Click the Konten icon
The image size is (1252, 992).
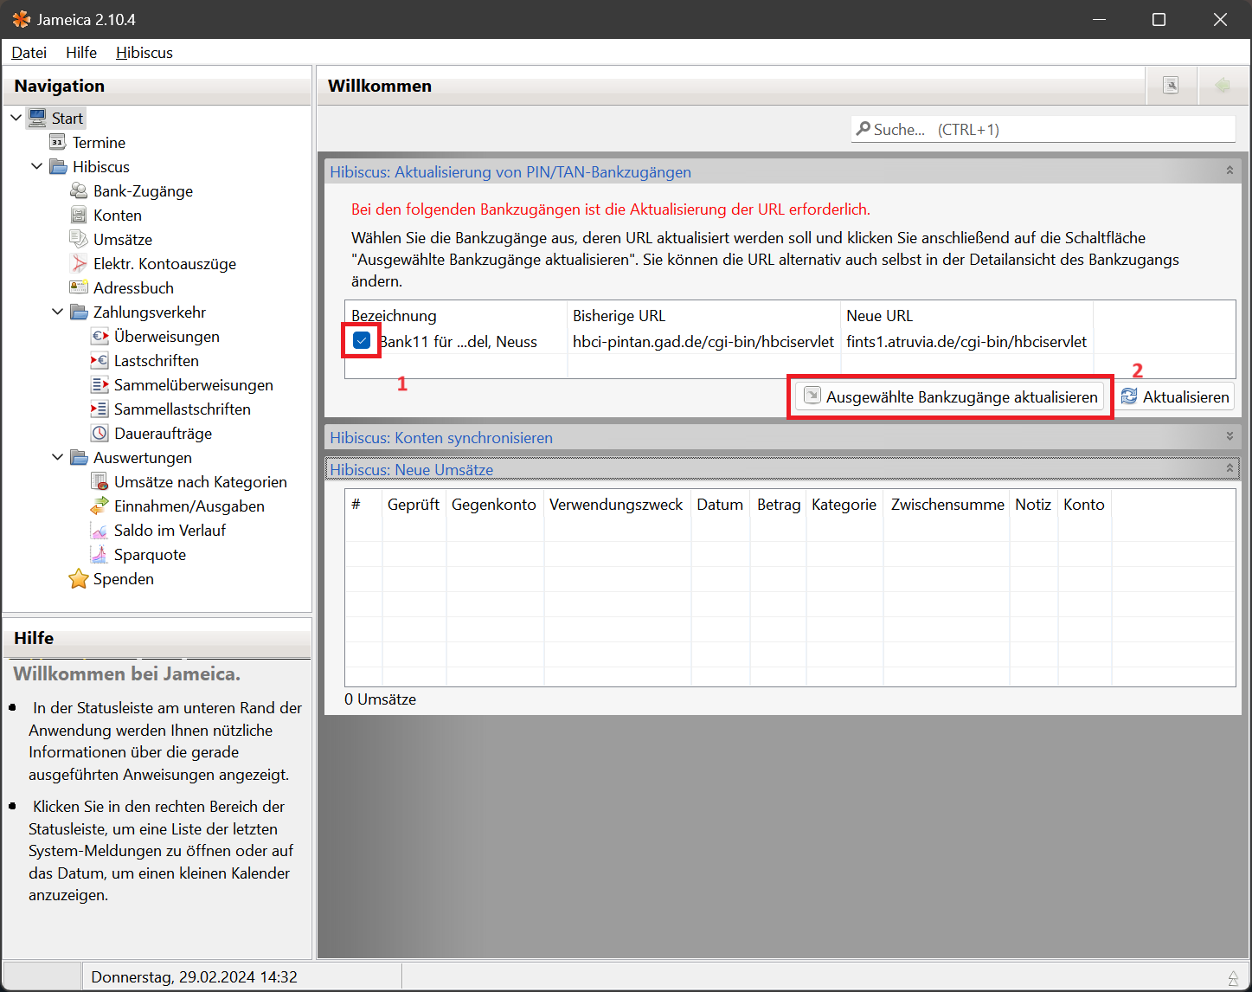[x=79, y=215]
